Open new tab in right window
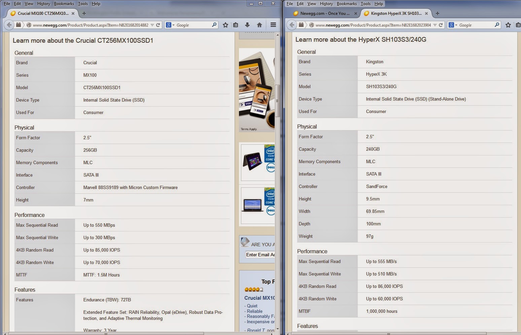 point(438,13)
